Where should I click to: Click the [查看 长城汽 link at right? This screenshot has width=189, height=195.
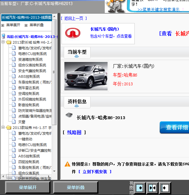coord(174,34)
